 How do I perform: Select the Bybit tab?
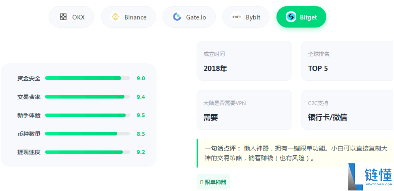246,17
